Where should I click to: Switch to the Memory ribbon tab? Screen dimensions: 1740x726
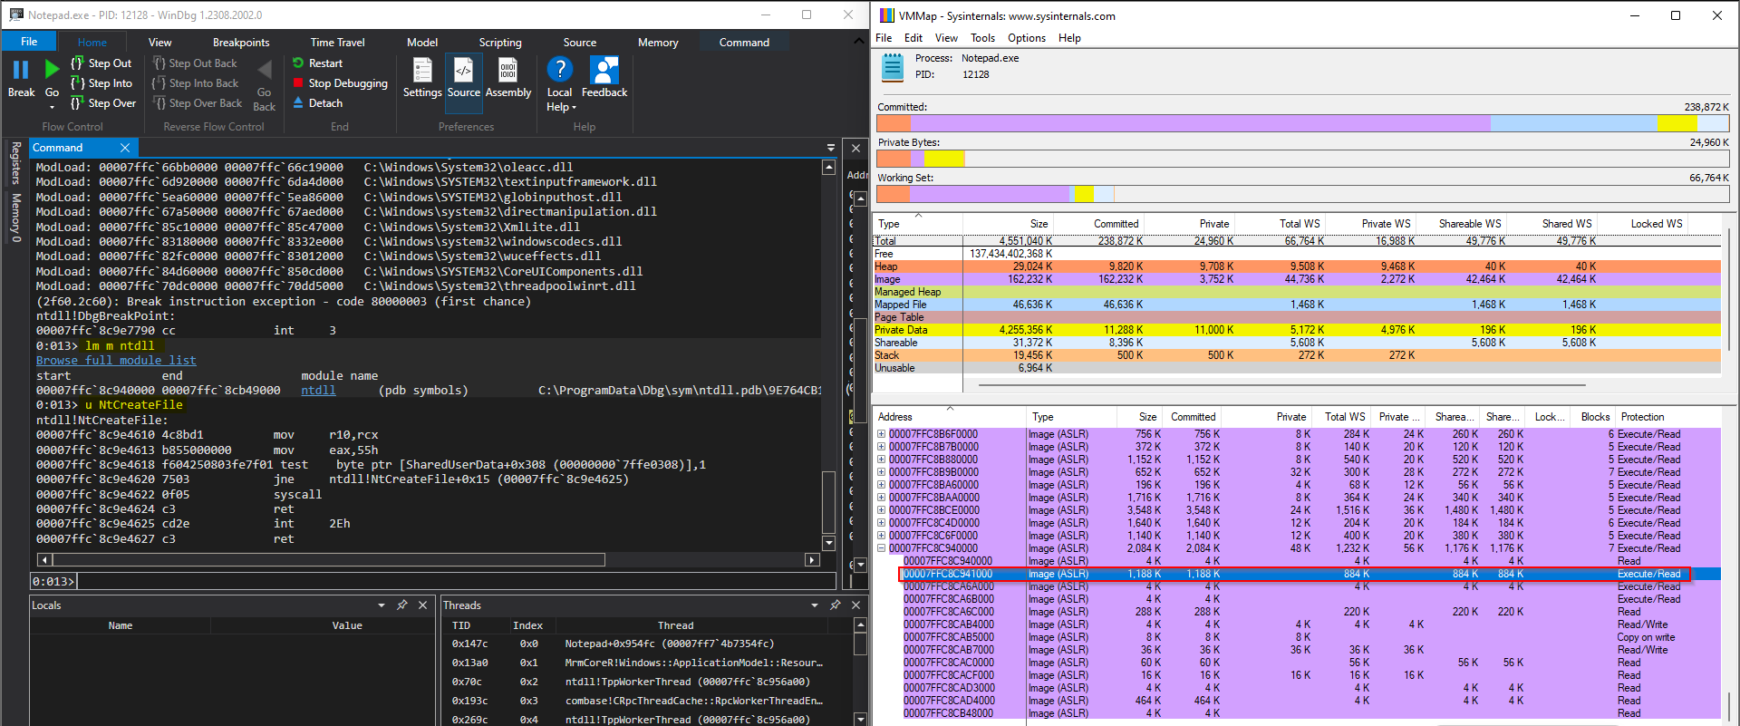(658, 43)
